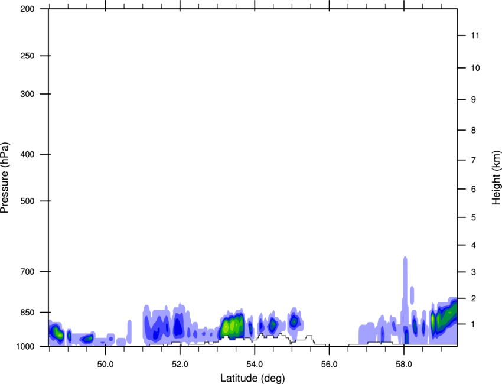
Task: Click the 56.0 latitude tick label
Action: pyautogui.click(x=329, y=365)
